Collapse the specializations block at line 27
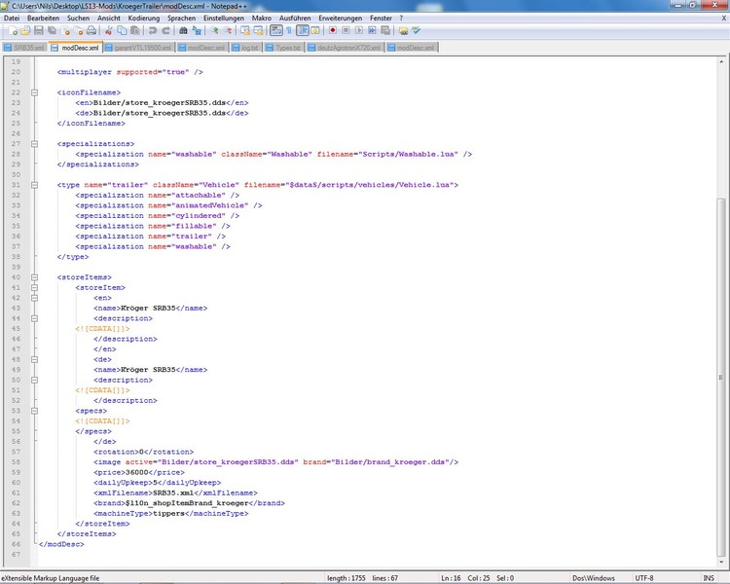Image resolution: width=730 pixels, height=584 pixels. click(34, 144)
